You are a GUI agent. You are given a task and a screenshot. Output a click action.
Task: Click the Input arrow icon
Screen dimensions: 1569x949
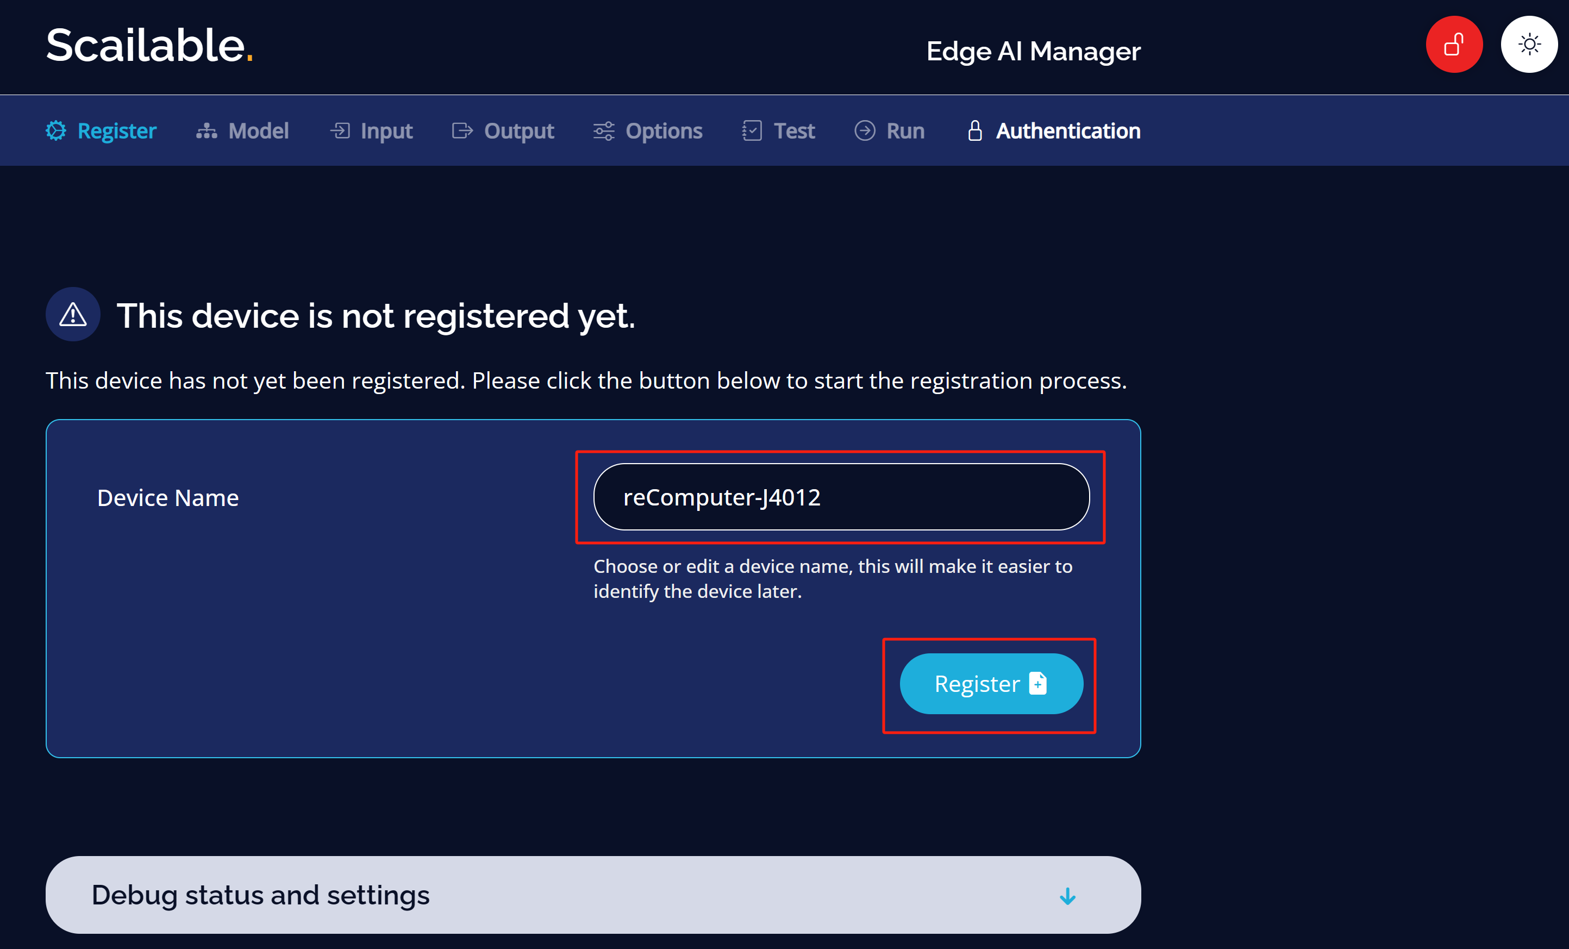(x=340, y=130)
